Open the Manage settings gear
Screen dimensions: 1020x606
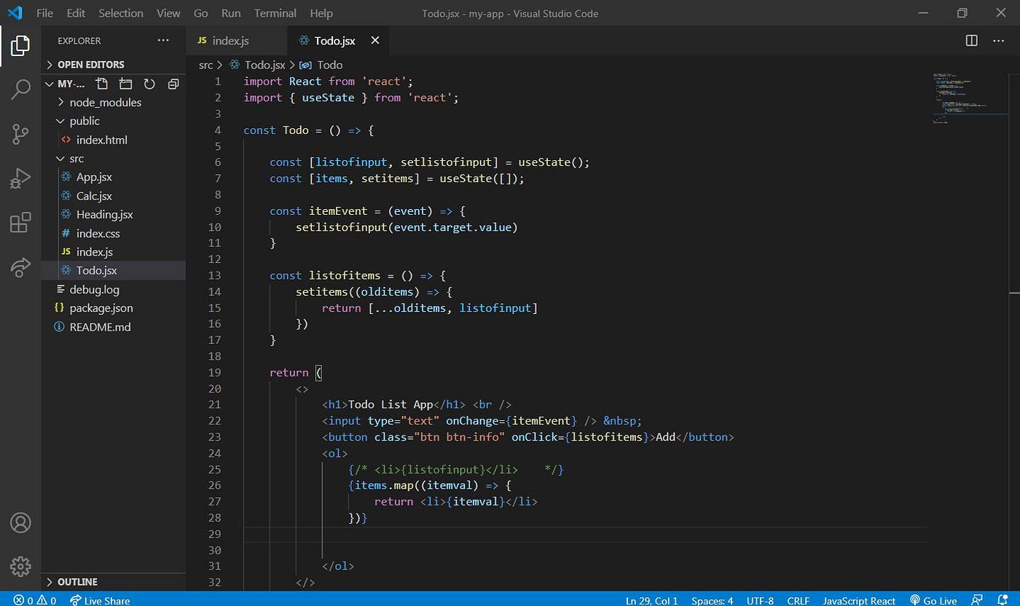(20, 566)
